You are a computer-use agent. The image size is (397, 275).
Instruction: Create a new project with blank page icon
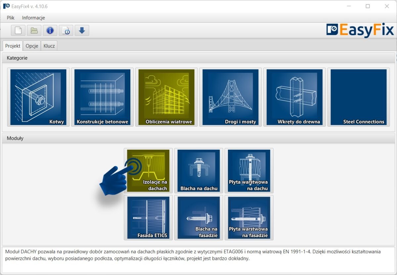18,30
